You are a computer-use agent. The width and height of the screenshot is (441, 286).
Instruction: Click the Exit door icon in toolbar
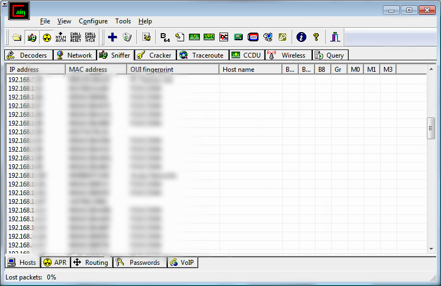coord(336,37)
